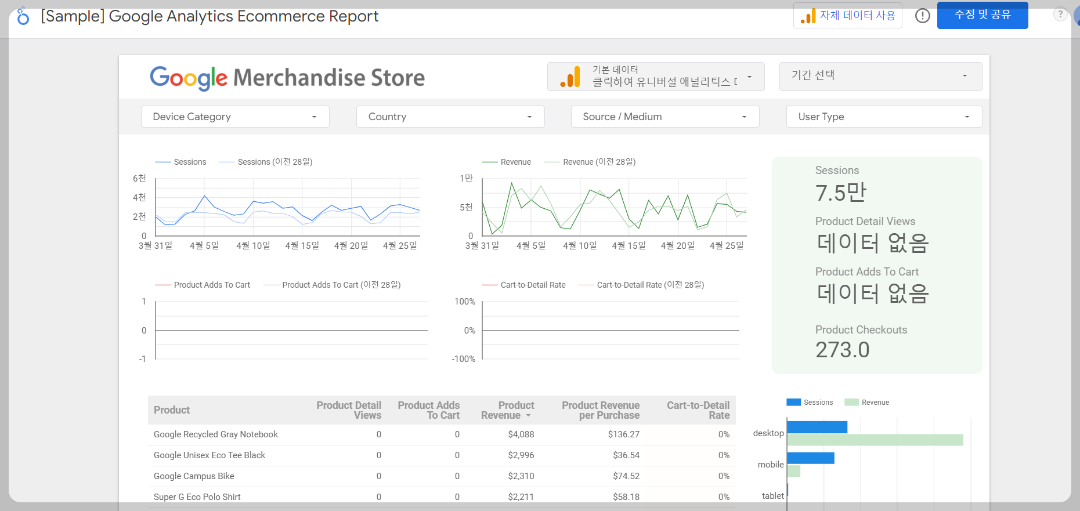Click the Product column header

(x=172, y=410)
